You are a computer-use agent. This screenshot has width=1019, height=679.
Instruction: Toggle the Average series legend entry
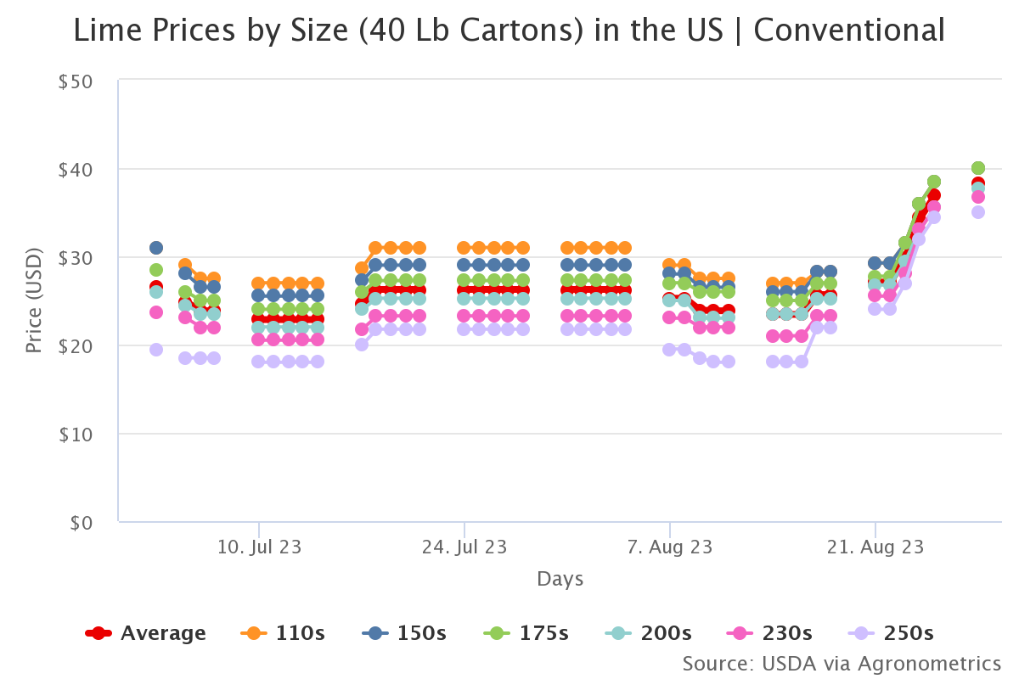point(146,633)
